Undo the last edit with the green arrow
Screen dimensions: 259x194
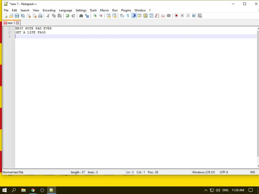pyautogui.click(x=67, y=16)
